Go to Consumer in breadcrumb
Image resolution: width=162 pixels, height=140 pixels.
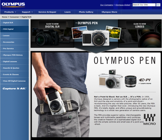(14, 17)
